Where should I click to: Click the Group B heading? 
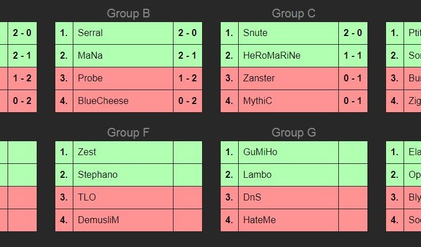pos(129,13)
